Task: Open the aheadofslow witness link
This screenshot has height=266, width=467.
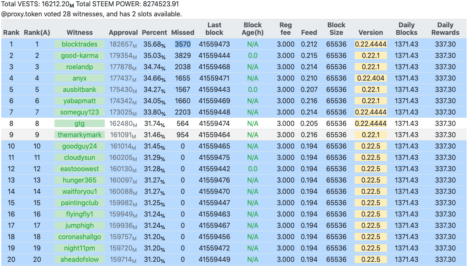Action: 79,259
